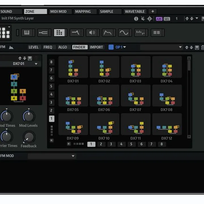Open the FM MOD dropdown menu
204x204 pixels.
52,156
